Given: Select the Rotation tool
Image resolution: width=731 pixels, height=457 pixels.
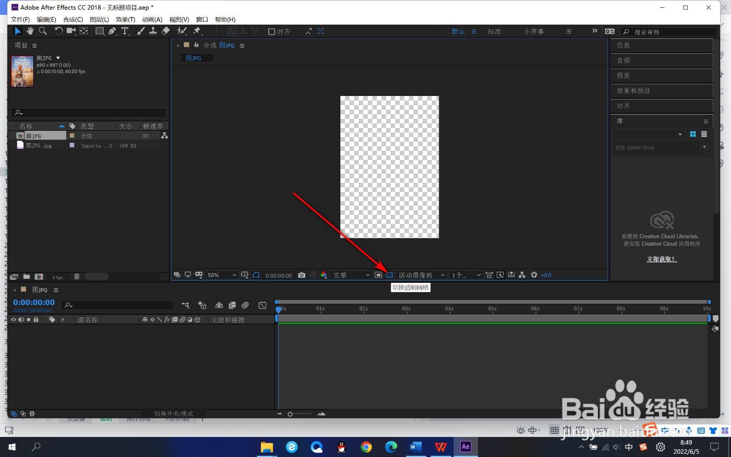Looking at the screenshot, I should 58,31.
